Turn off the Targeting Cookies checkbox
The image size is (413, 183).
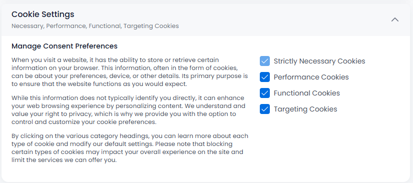tap(265, 109)
